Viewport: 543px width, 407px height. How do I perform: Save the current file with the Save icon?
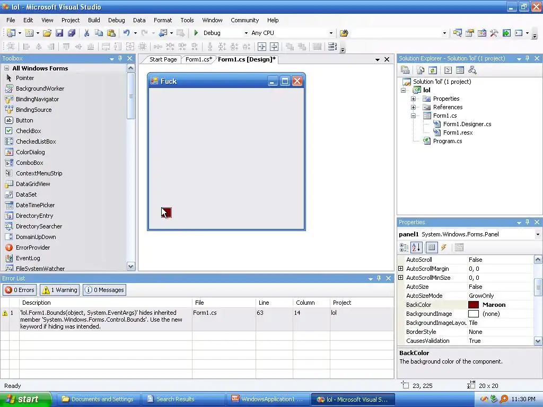59,33
